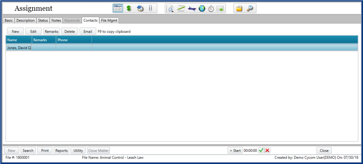Sort by the Remarks column header
The height and width of the screenshot is (164, 363).
point(44,40)
